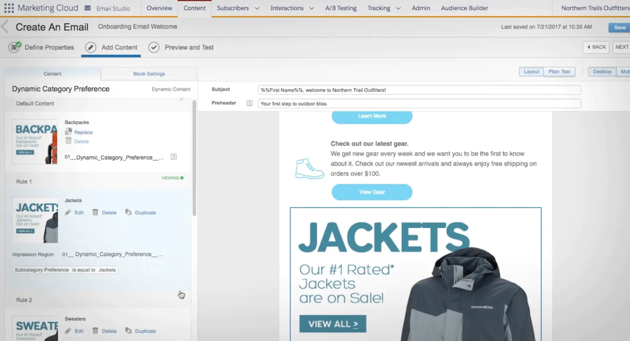The width and height of the screenshot is (630, 341).
Task: Switch to the Block Settings tab
Action: tap(149, 74)
